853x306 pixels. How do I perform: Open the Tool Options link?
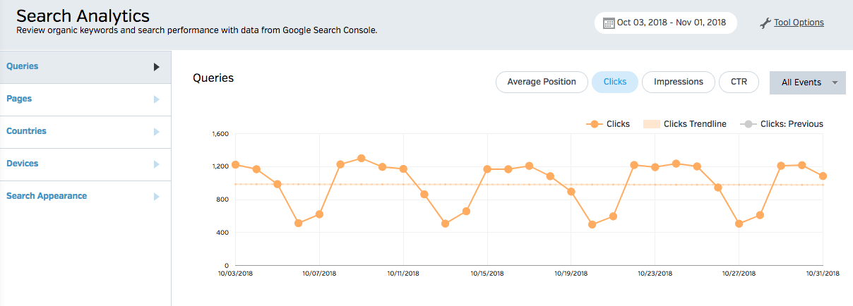pyautogui.click(x=799, y=23)
